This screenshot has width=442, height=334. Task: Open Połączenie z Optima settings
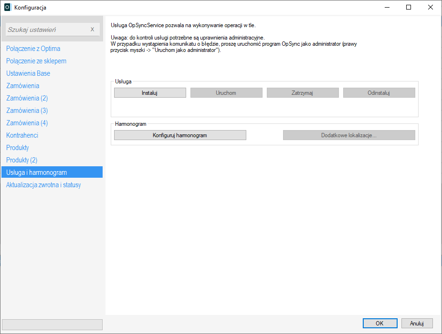pos(33,49)
